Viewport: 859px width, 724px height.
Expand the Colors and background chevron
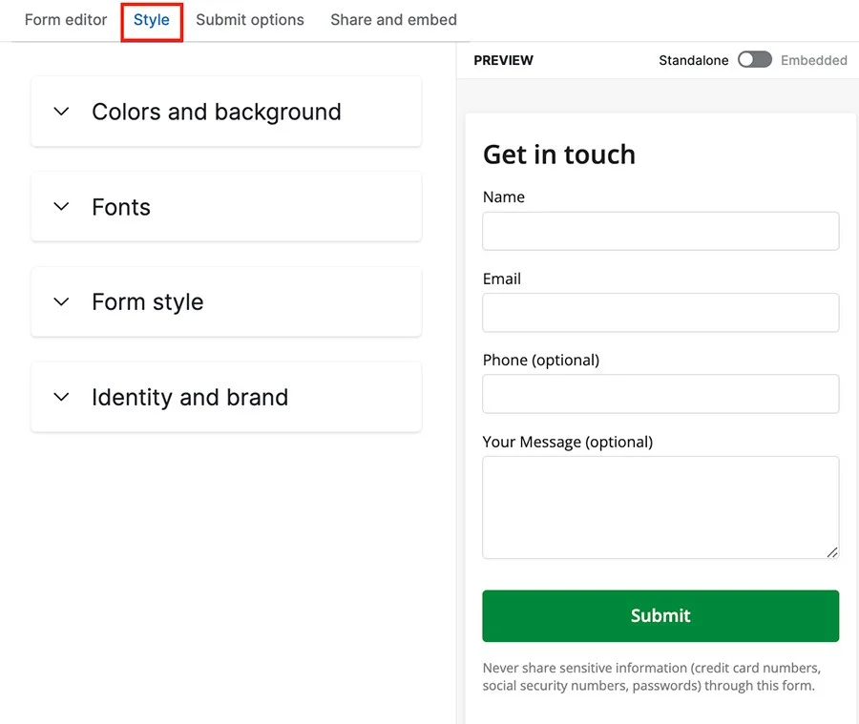pyautogui.click(x=61, y=112)
